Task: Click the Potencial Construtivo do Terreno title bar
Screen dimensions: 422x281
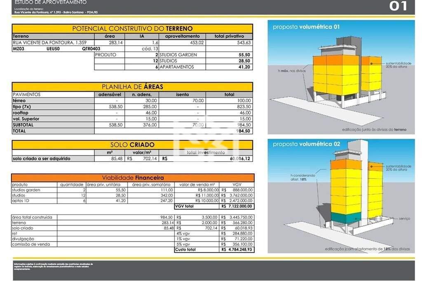Action: [x=132, y=29]
